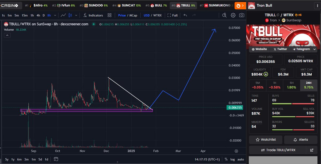
Task: Open the token Telegram link
Action: click(x=301, y=49)
